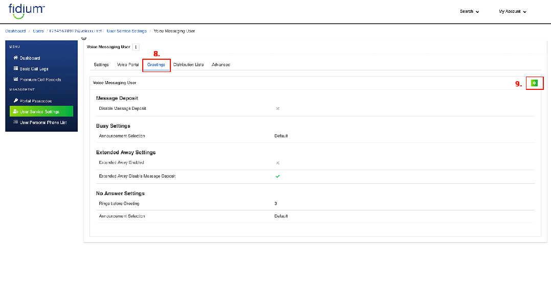This screenshot has width=551, height=287.
Task: Switch to the Greetings tab
Action: (156, 65)
